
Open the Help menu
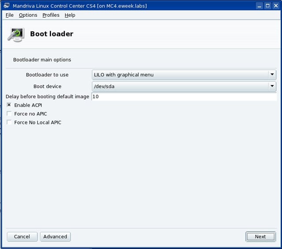click(70, 15)
